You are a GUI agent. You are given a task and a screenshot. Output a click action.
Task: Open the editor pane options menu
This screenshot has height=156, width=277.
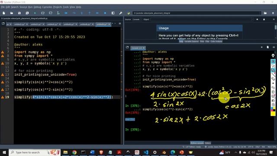[120, 23]
